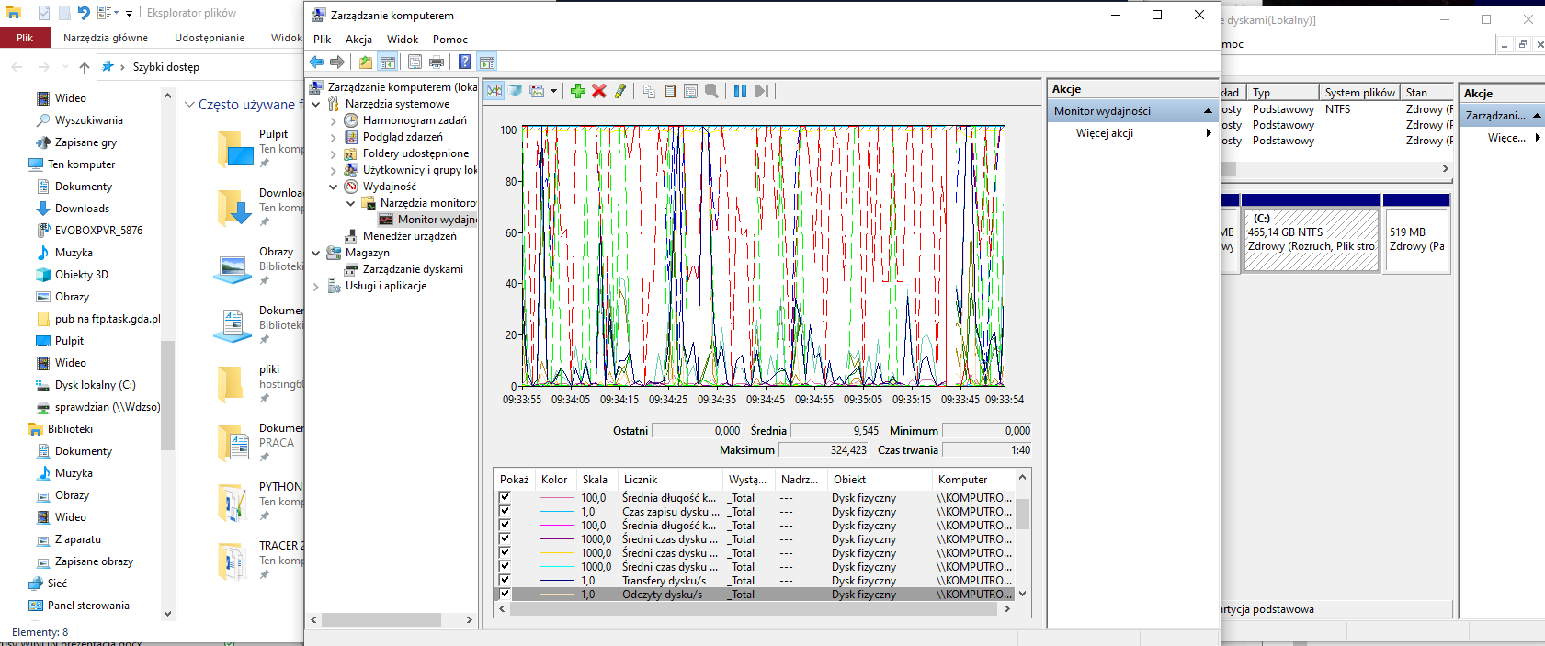
Task: Uncheck the Czas zapisu dysku counter checkbox
Action: tap(505, 511)
